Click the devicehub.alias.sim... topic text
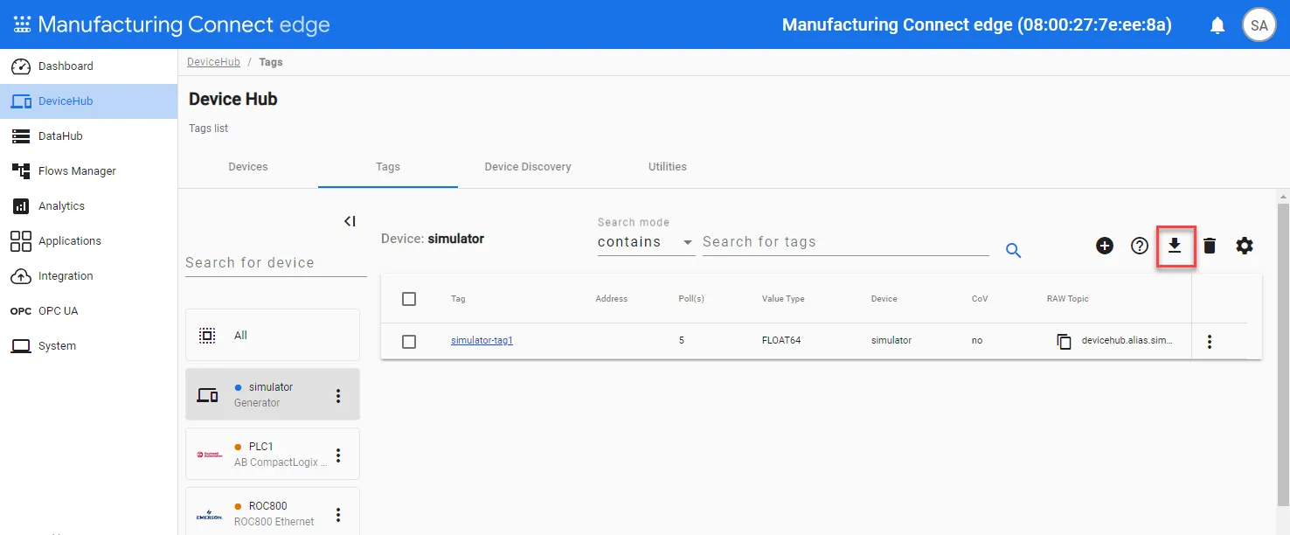This screenshot has width=1290, height=535. (1127, 341)
